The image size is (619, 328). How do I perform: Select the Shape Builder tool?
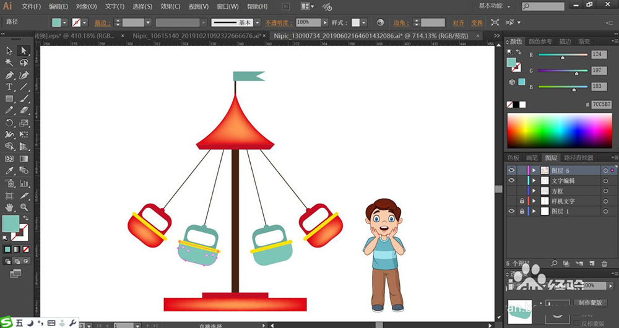[x=9, y=147]
